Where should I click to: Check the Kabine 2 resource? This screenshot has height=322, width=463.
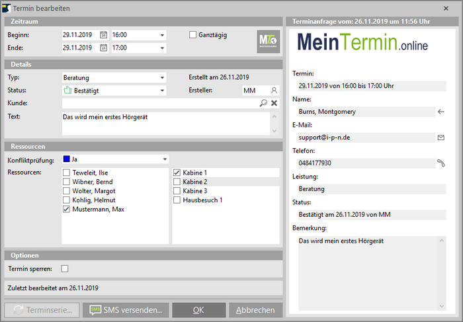(x=177, y=182)
